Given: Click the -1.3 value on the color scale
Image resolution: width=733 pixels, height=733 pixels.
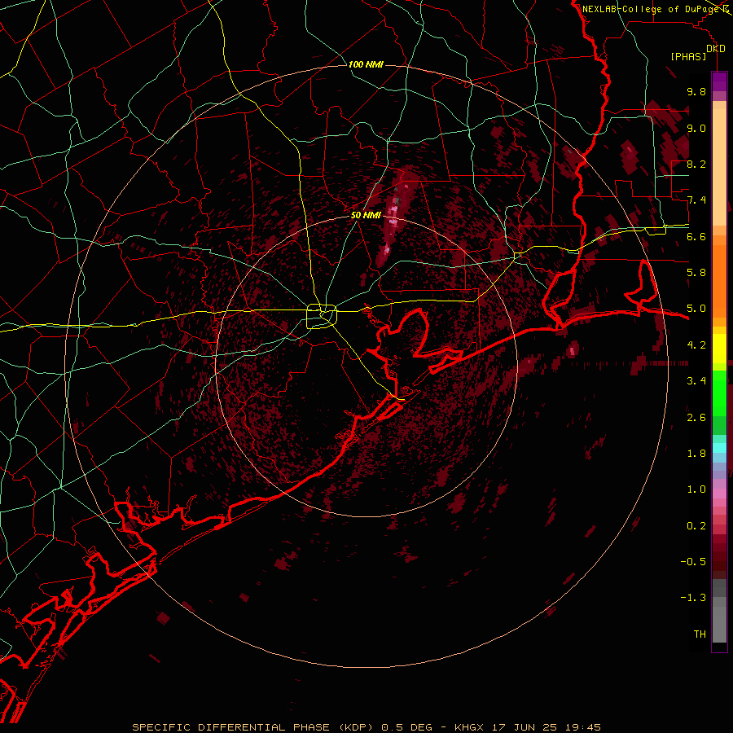Looking at the screenshot, I should tap(694, 598).
